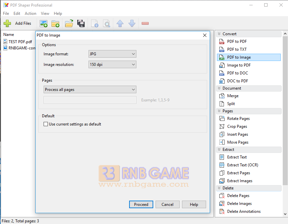This screenshot has width=288, height=224.
Task: Open the Image format dropdown
Action: coord(112,54)
